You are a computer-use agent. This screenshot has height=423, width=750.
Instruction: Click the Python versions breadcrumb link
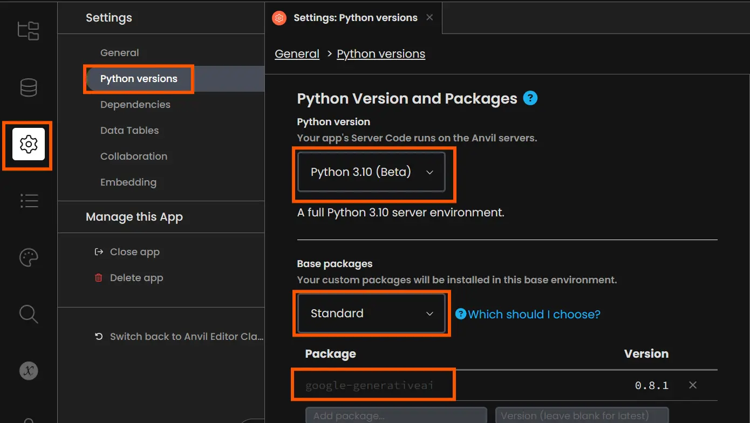point(381,54)
